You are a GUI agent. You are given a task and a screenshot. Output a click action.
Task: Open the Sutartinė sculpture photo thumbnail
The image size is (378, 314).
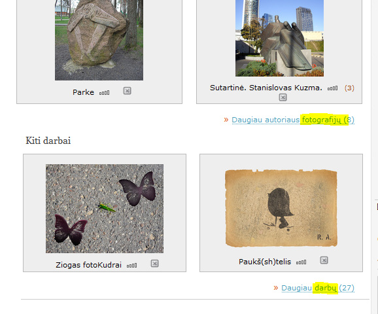tap(279, 38)
